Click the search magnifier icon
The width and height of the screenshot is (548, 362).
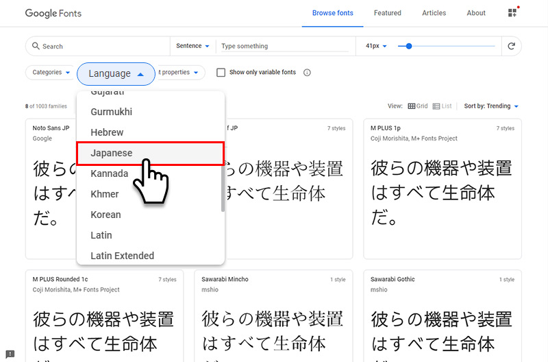point(36,46)
